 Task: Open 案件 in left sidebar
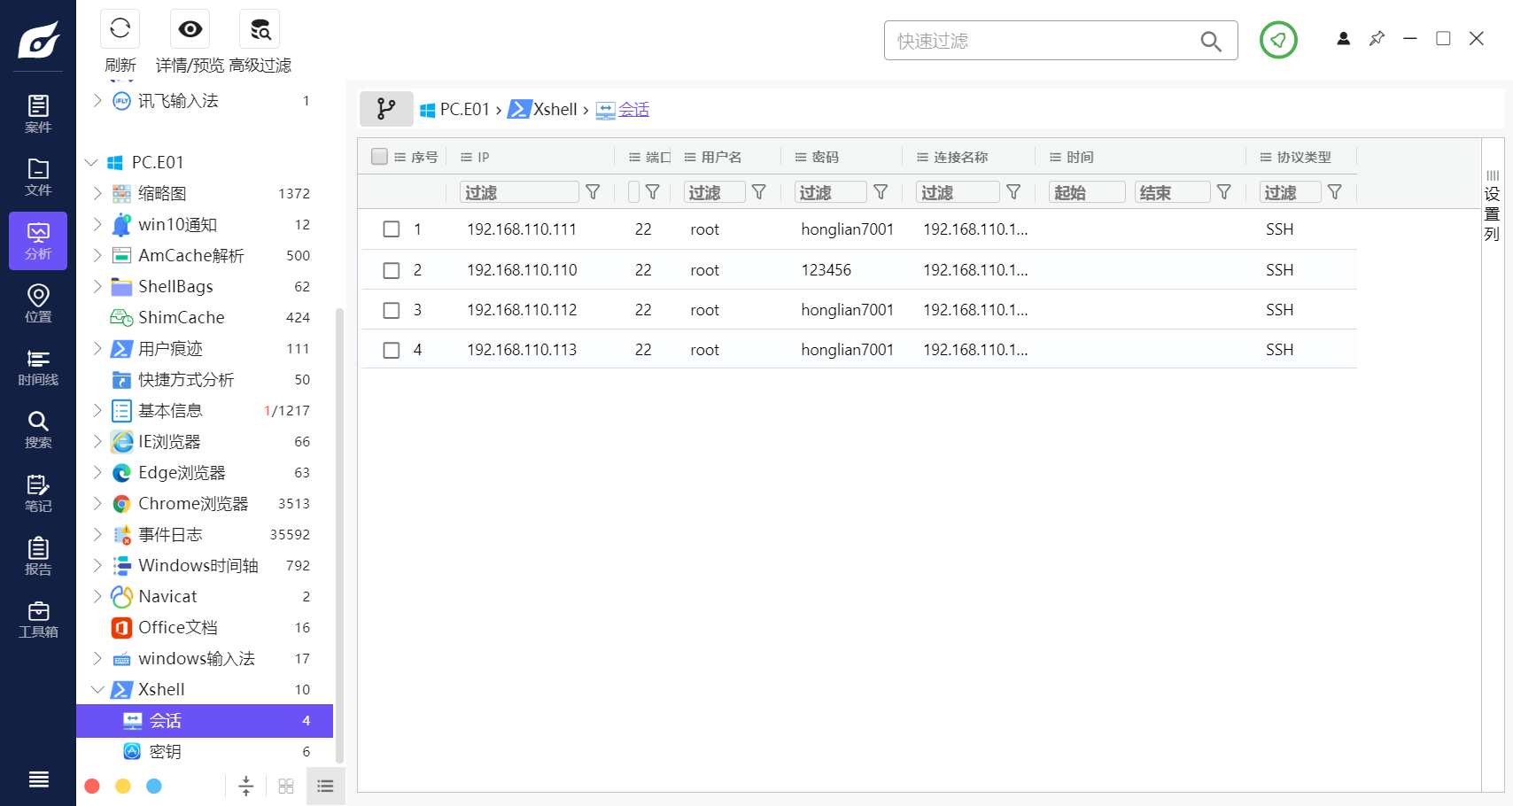pyautogui.click(x=38, y=113)
